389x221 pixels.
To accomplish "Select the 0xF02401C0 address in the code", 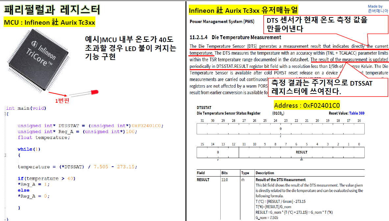I will [146, 126].
